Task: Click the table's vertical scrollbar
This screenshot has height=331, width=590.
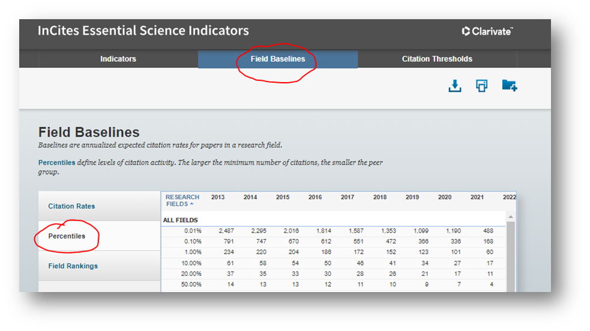Action: (x=511, y=258)
